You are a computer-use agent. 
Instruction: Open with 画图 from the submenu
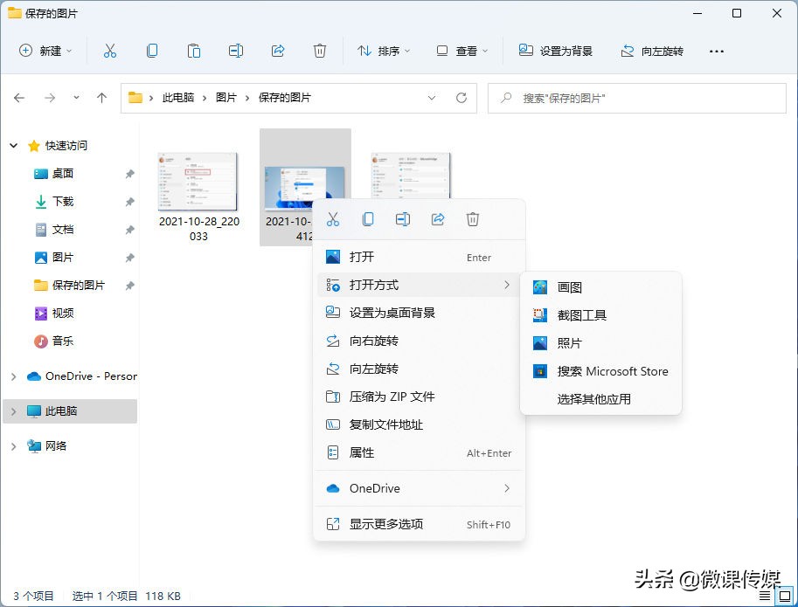(x=600, y=287)
